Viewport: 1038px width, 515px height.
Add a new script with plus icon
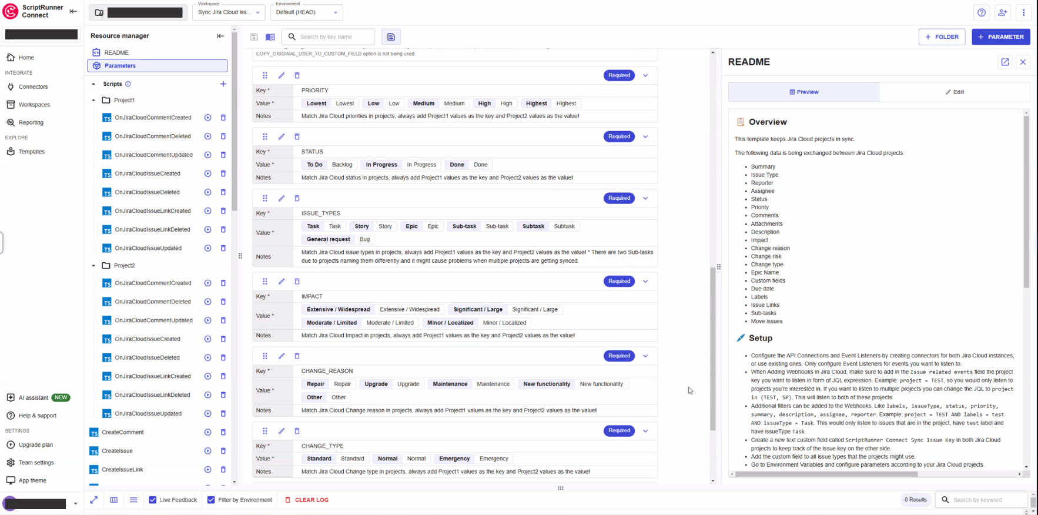pyautogui.click(x=223, y=84)
